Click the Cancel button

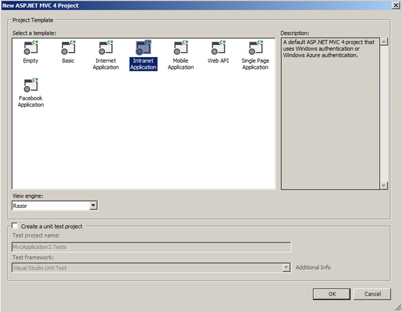coord(372,294)
